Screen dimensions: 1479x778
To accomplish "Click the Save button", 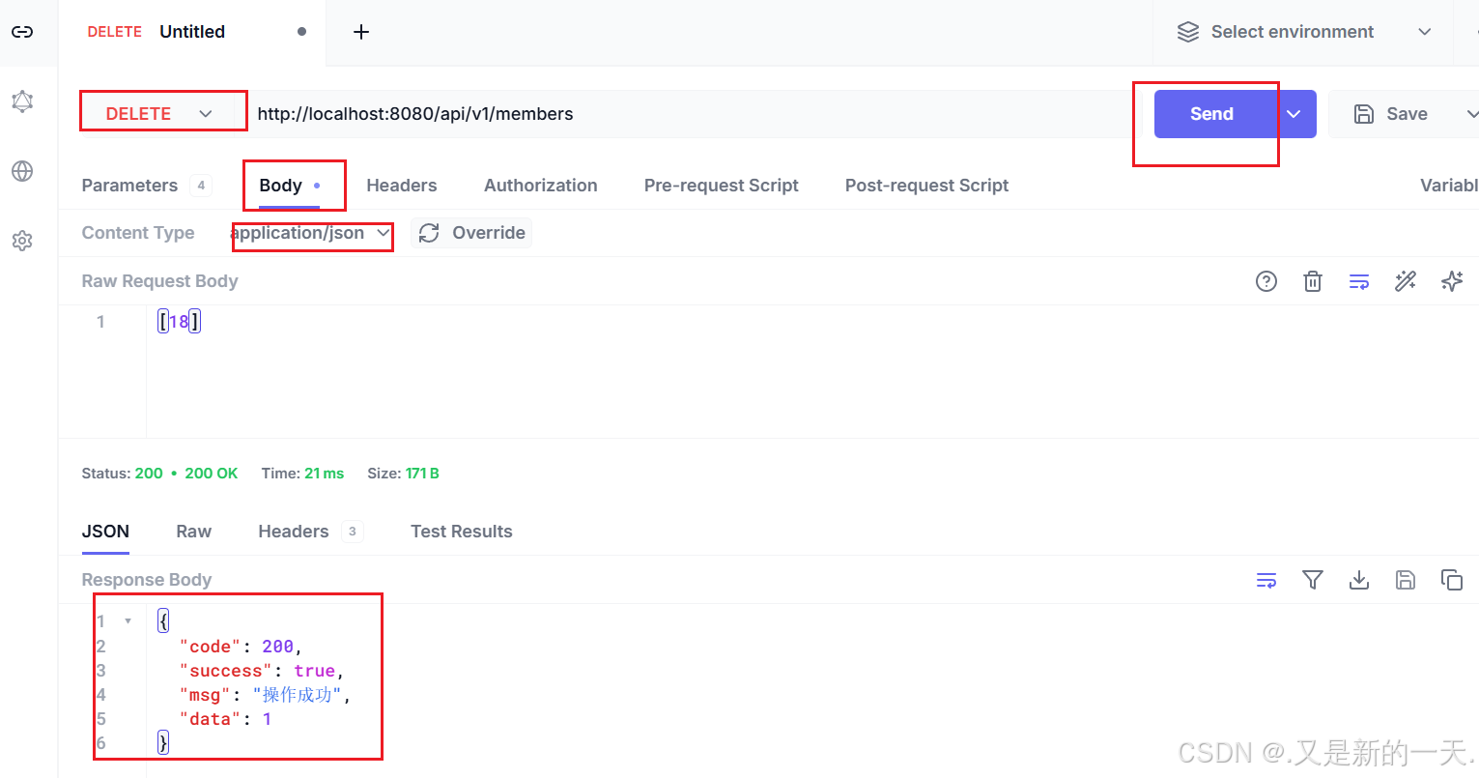I will [1390, 114].
